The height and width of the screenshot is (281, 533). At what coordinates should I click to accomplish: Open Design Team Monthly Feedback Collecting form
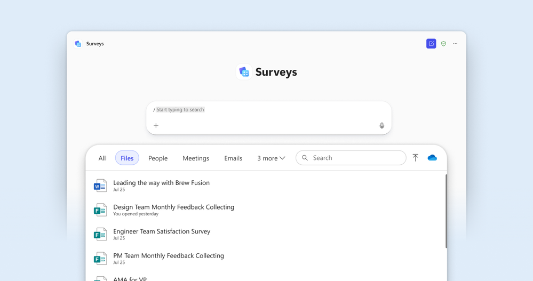point(174,207)
